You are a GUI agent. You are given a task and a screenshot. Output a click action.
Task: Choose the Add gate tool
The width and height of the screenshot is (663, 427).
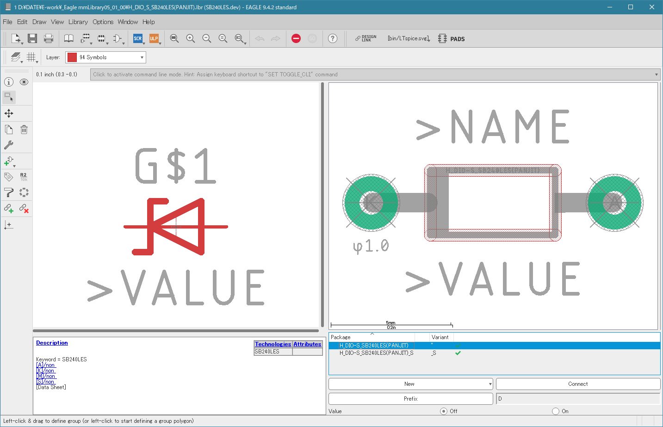tap(9, 161)
